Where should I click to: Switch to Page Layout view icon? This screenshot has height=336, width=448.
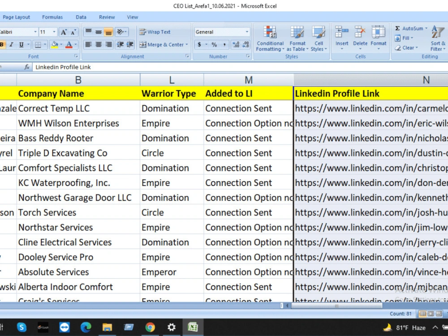(431, 314)
